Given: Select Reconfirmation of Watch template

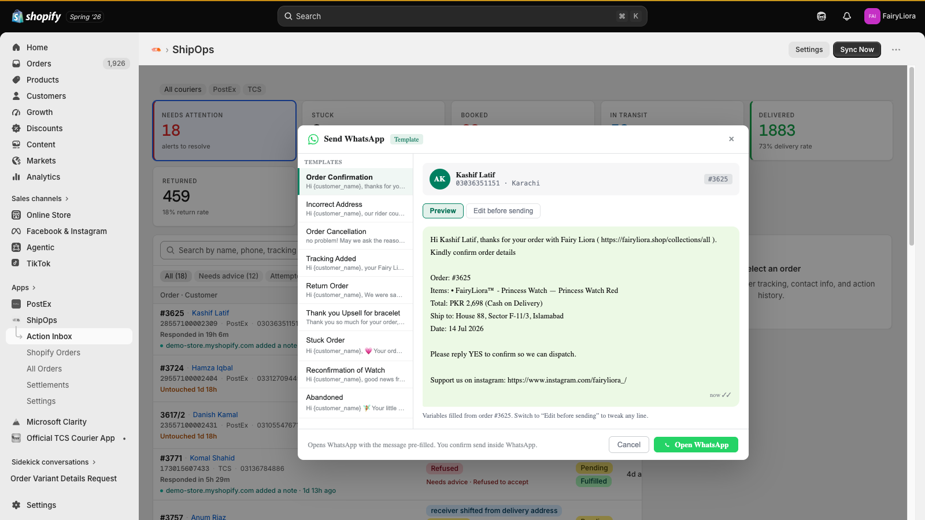Looking at the screenshot, I should click(356, 374).
